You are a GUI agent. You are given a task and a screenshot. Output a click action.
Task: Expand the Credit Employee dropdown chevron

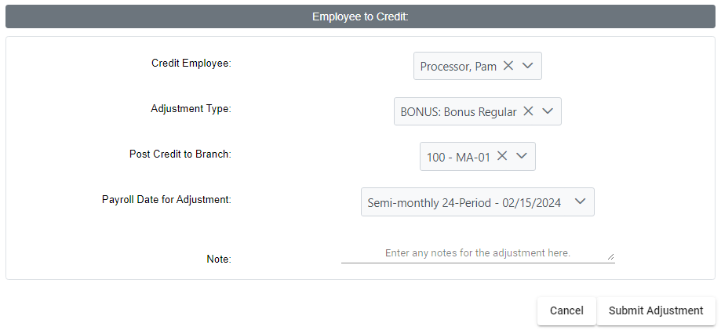527,66
